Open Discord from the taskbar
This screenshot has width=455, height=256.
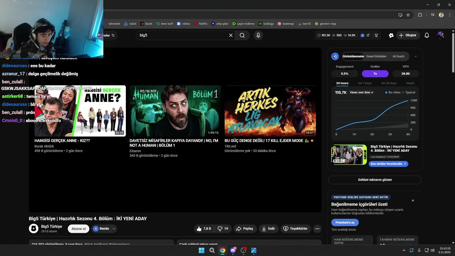[x=233, y=250]
